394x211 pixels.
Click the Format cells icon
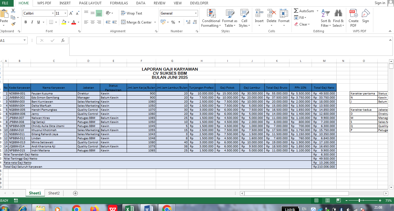pos(284,13)
